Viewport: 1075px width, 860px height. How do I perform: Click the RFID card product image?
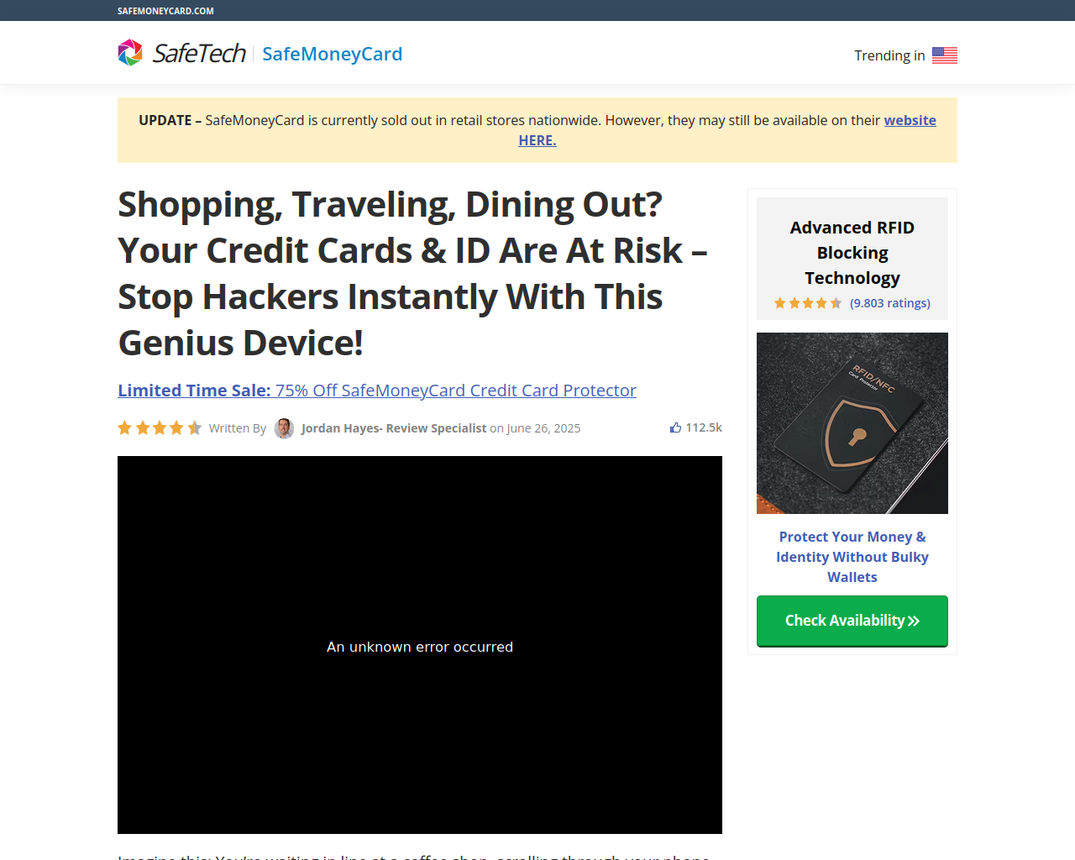(852, 423)
